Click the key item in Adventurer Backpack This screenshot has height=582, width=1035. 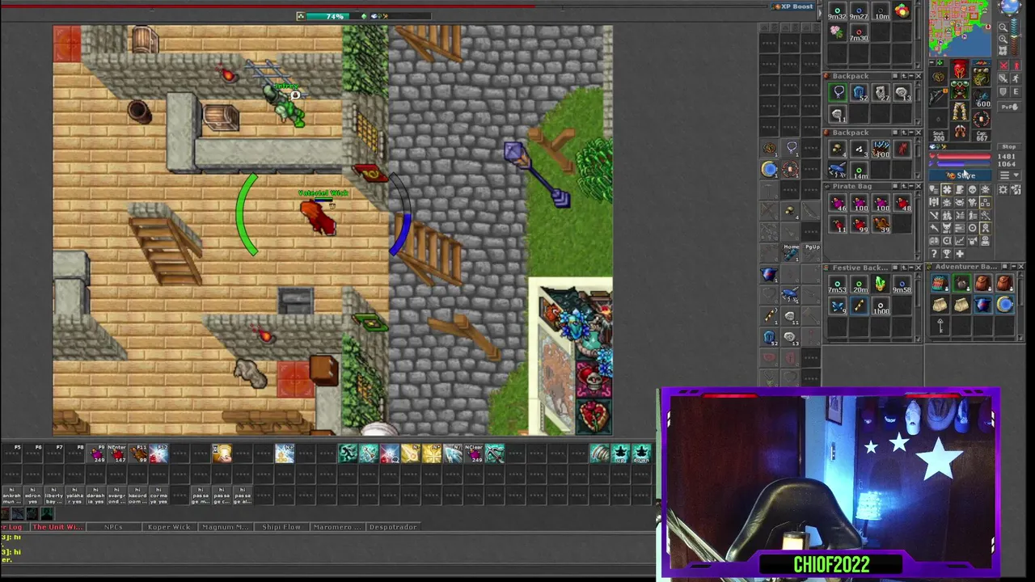940,326
